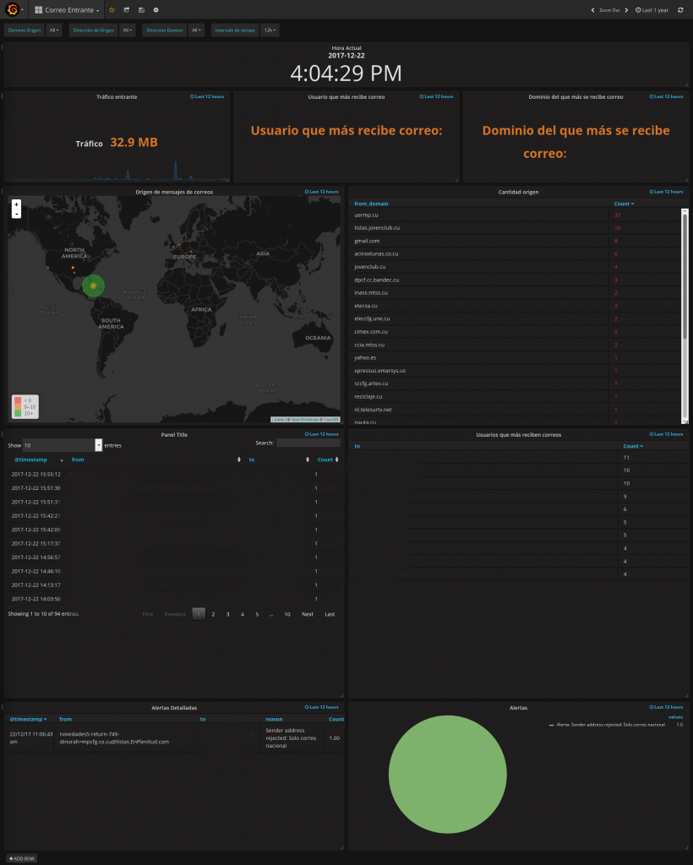This screenshot has height=865, width=693.
Task: Shift time range backward arrow
Action: pos(592,10)
